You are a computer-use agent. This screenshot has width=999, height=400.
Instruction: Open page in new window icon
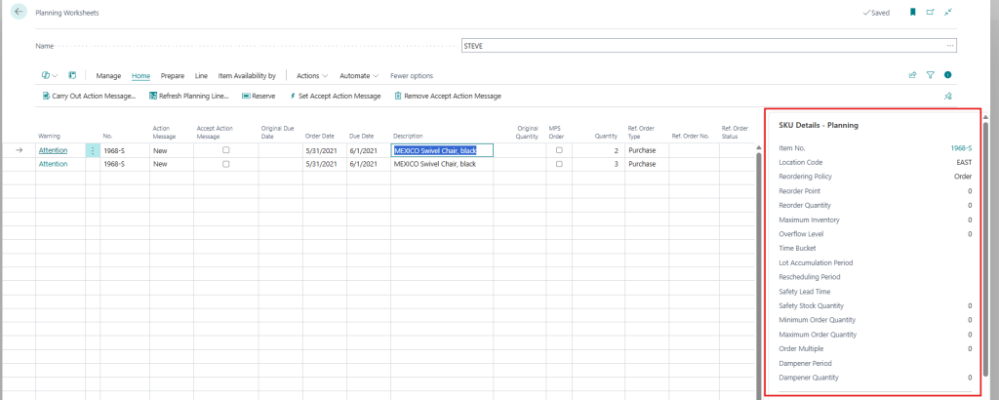pyautogui.click(x=930, y=13)
